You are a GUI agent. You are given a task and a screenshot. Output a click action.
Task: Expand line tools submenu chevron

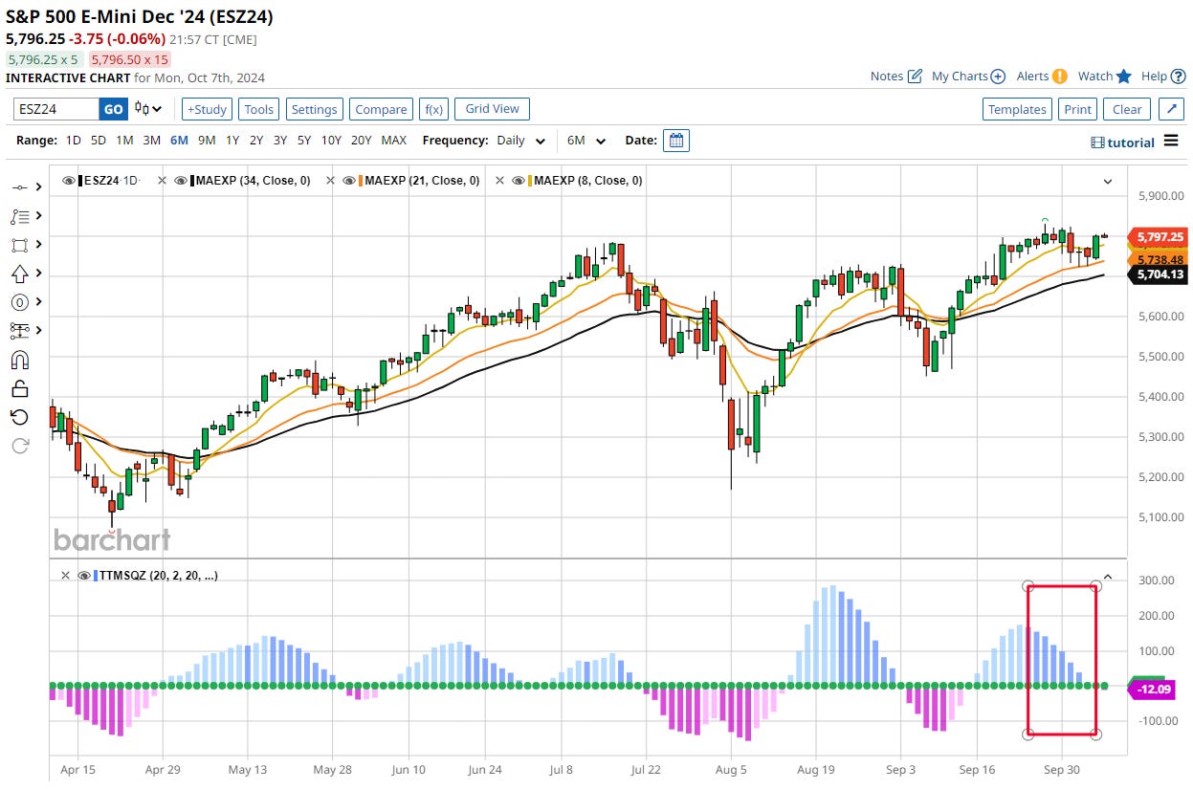coord(39,187)
